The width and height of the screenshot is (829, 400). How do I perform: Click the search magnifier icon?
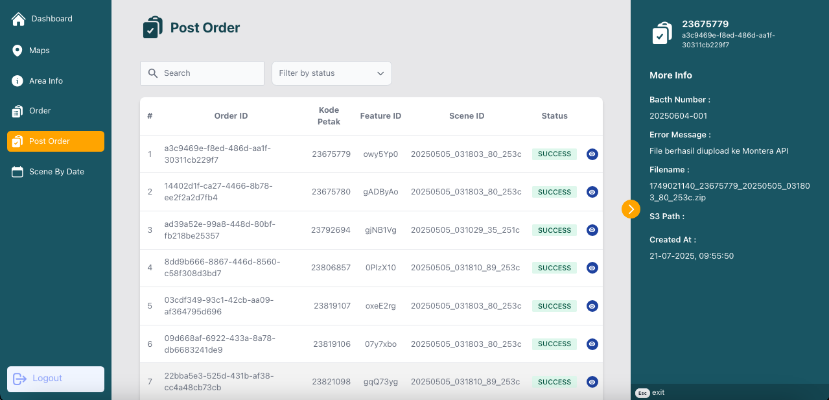pos(153,73)
